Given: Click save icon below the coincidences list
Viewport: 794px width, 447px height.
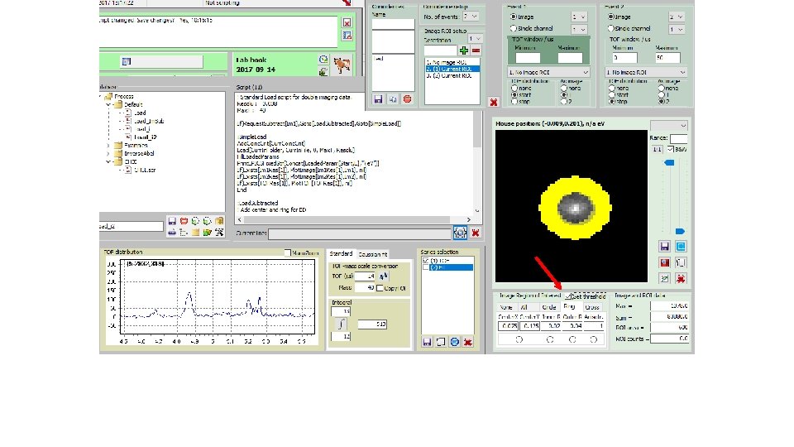Looking at the screenshot, I should [x=378, y=99].
